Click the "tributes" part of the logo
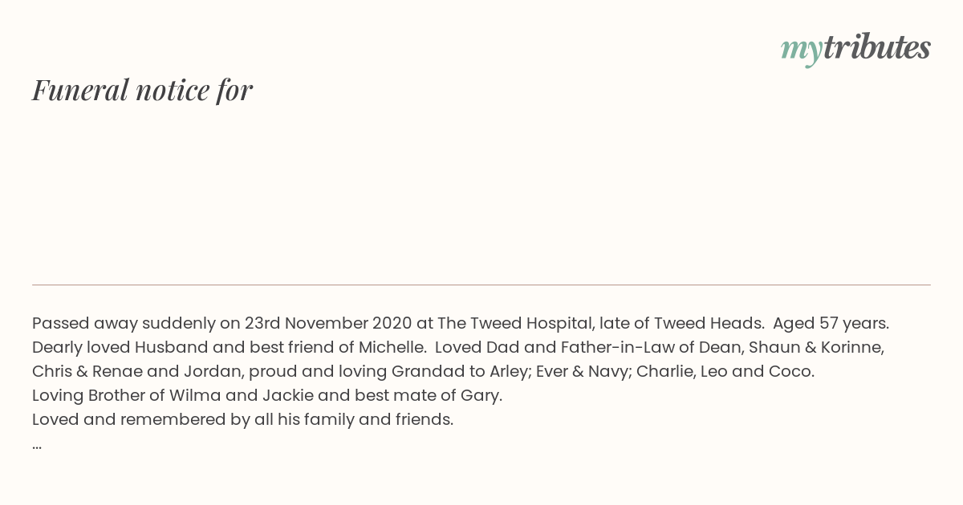Image resolution: width=963 pixels, height=505 pixels. pyautogui.click(x=877, y=47)
